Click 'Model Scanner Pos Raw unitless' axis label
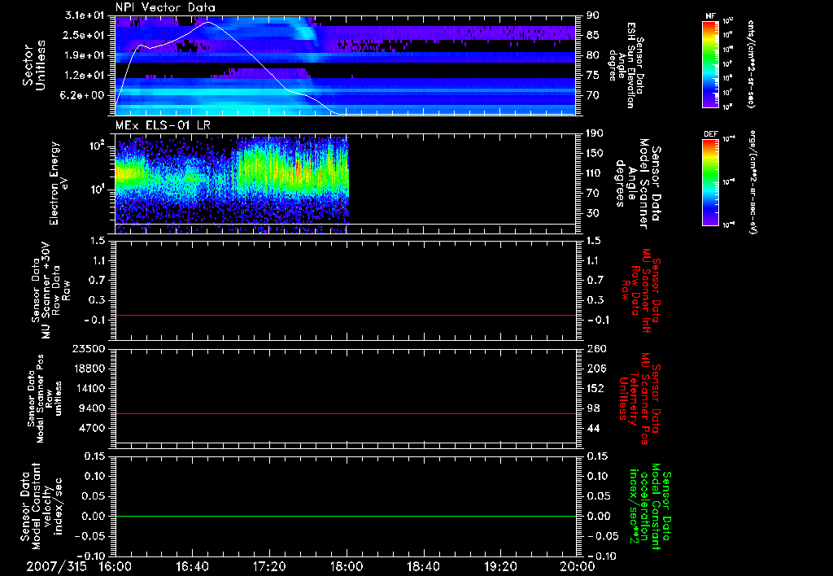Viewport: 833px width, 576px height. click(x=44, y=399)
